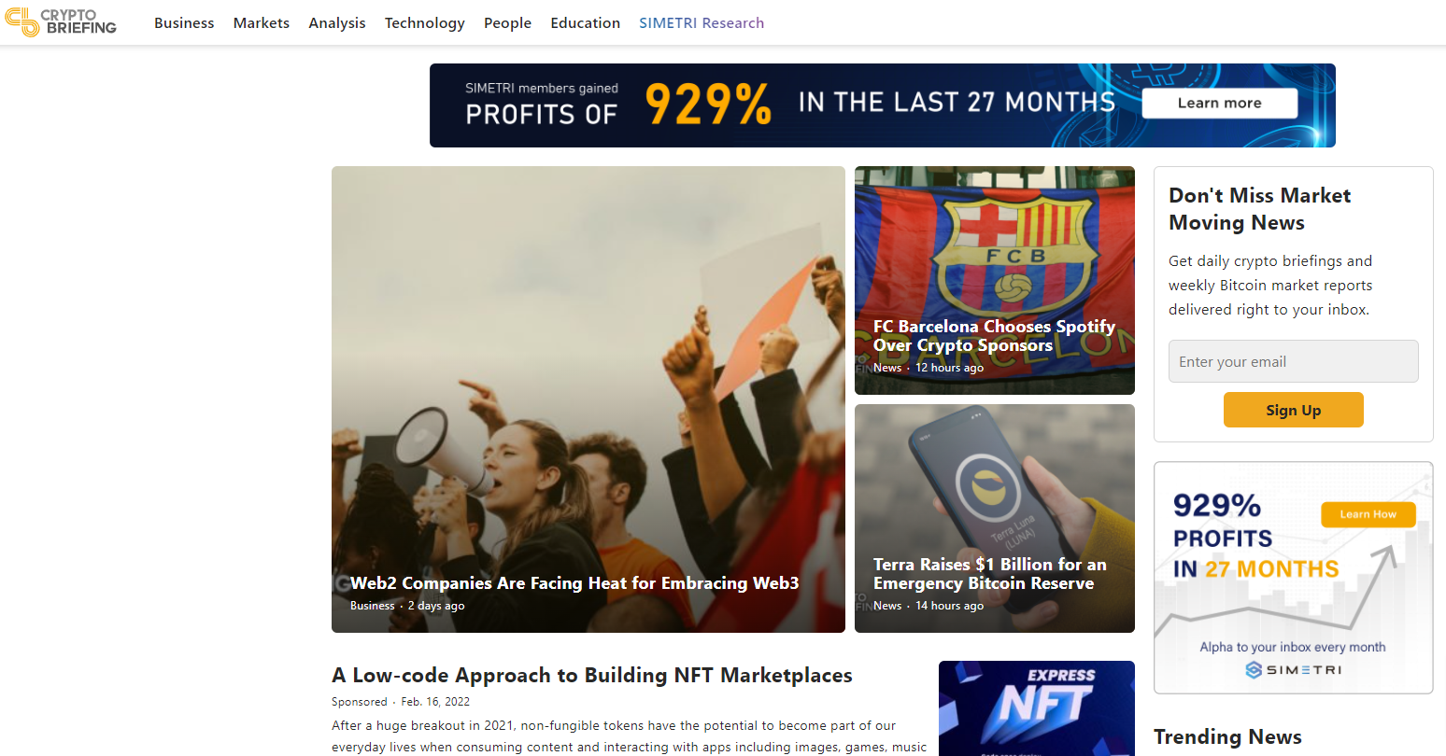
Task: Open Terra Raises $1 Billion article
Action: click(990, 574)
